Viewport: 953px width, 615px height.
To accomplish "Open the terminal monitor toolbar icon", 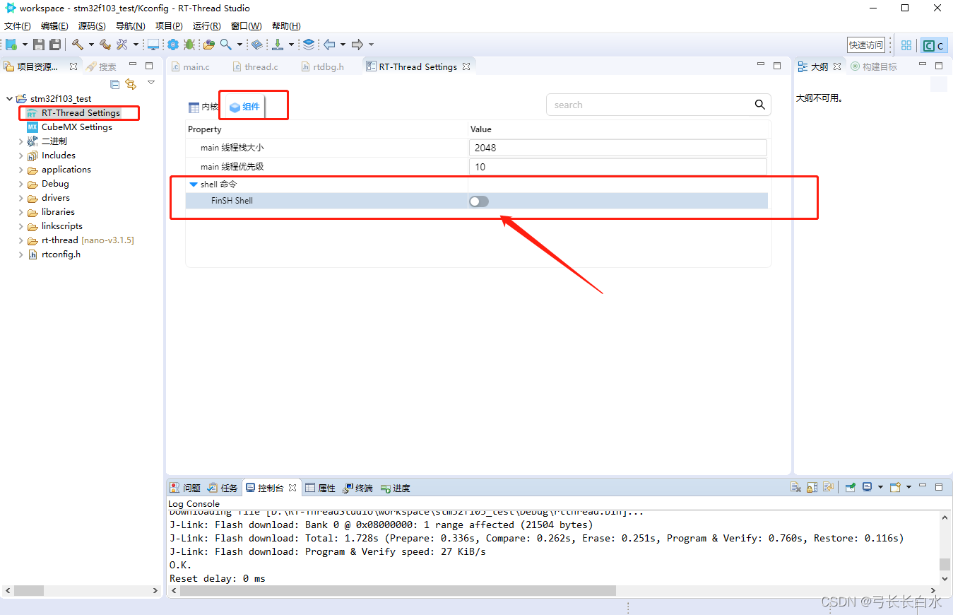I will (x=153, y=45).
